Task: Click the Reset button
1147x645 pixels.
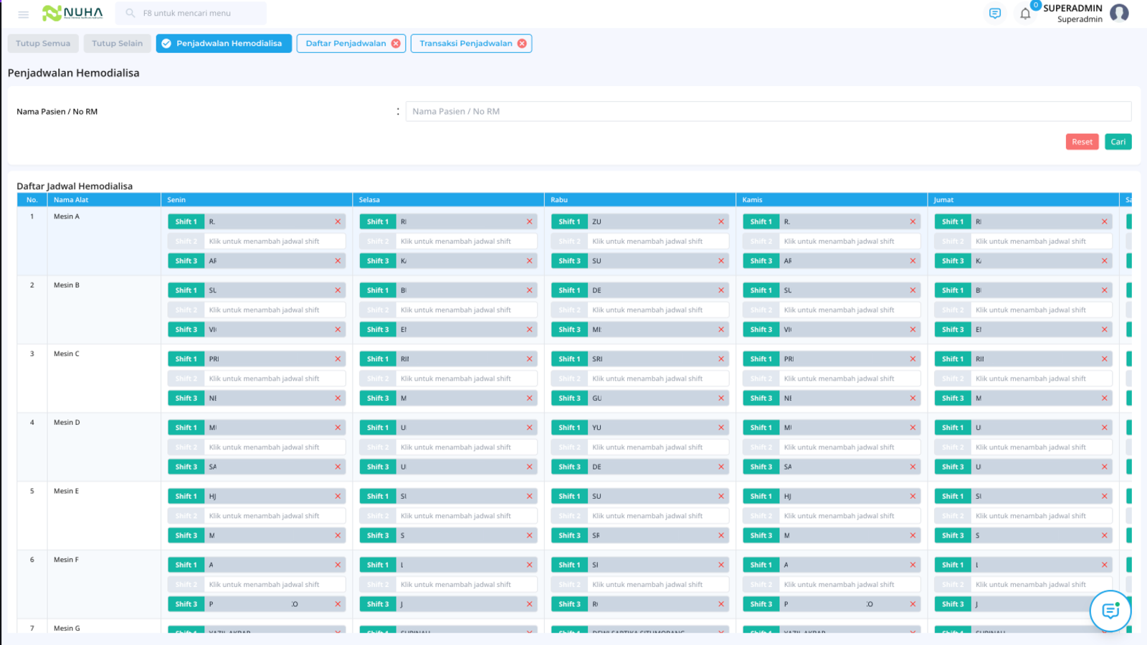Action: click(x=1082, y=142)
